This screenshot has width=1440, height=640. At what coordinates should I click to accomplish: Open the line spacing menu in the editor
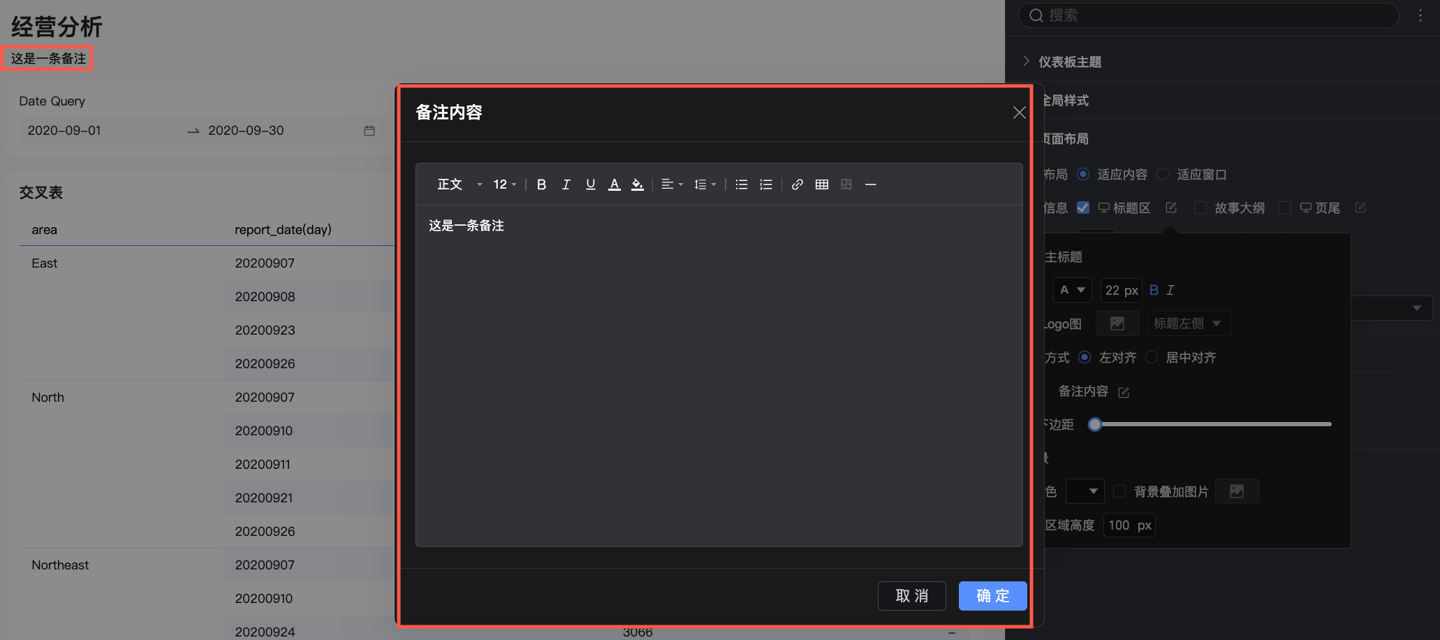click(x=705, y=184)
